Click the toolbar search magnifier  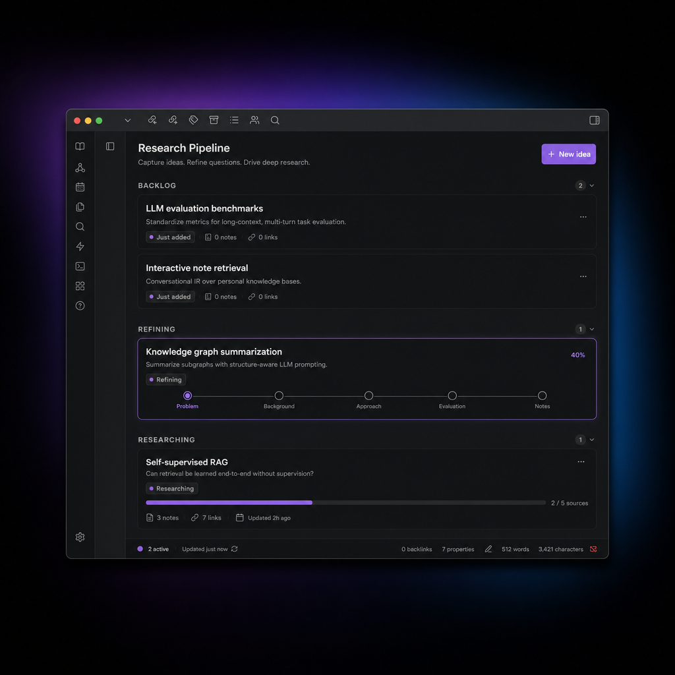[x=275, y=120]
